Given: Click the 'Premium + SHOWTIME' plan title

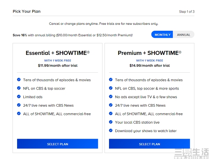Looking at the screenshot, I should point(149,53).
